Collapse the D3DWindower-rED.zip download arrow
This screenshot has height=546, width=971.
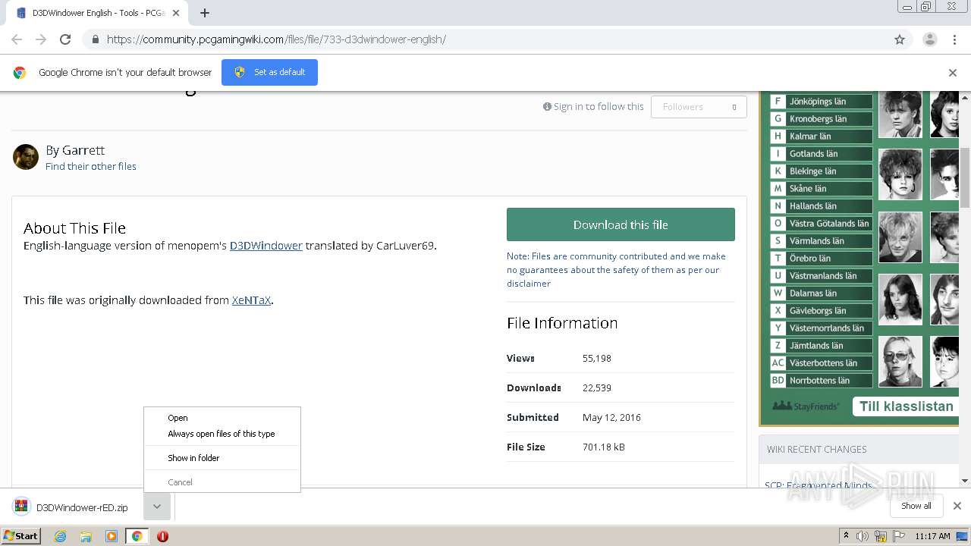click(x=156, y=507)
